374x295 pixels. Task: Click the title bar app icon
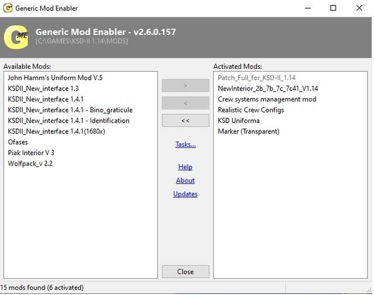click(8, 8)
